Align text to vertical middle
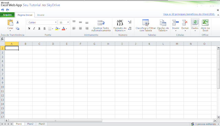The width and height of the screenshot is (220, 126). tap(80, 22)
